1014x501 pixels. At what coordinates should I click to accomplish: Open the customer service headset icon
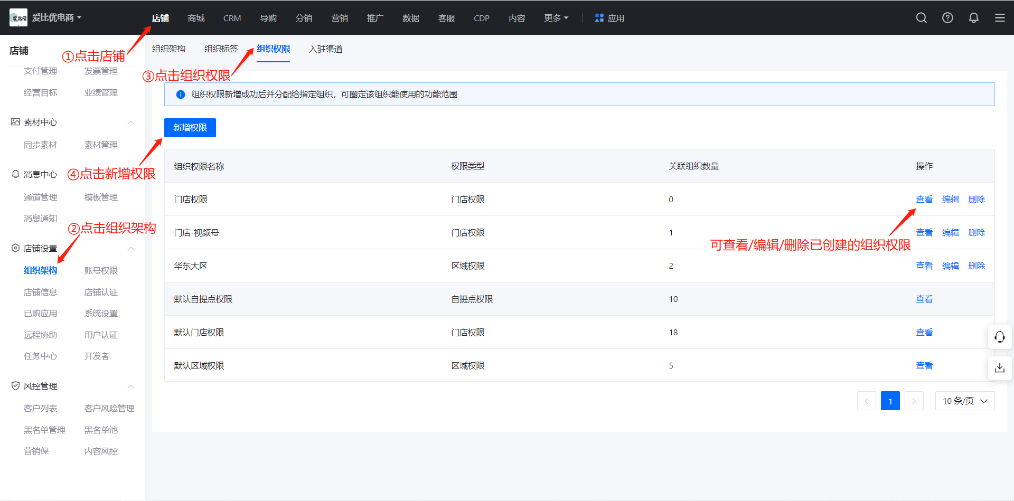pyautogui.click(x=1000, y=337)
